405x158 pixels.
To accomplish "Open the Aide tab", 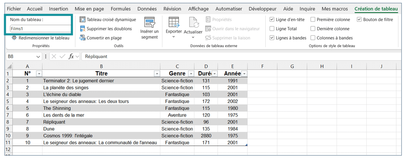I will point(288,9).
